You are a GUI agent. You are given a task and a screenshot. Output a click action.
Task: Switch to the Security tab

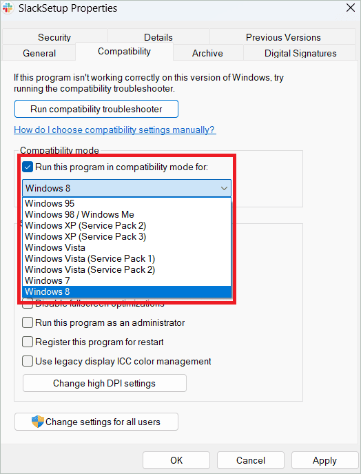click(54, 37)
